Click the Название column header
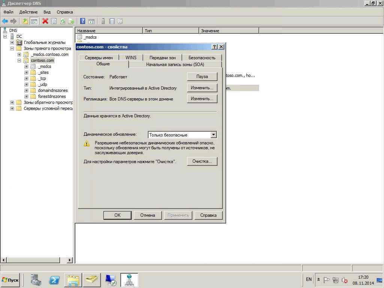Screen dimensions: 384x288 (109, 31)
